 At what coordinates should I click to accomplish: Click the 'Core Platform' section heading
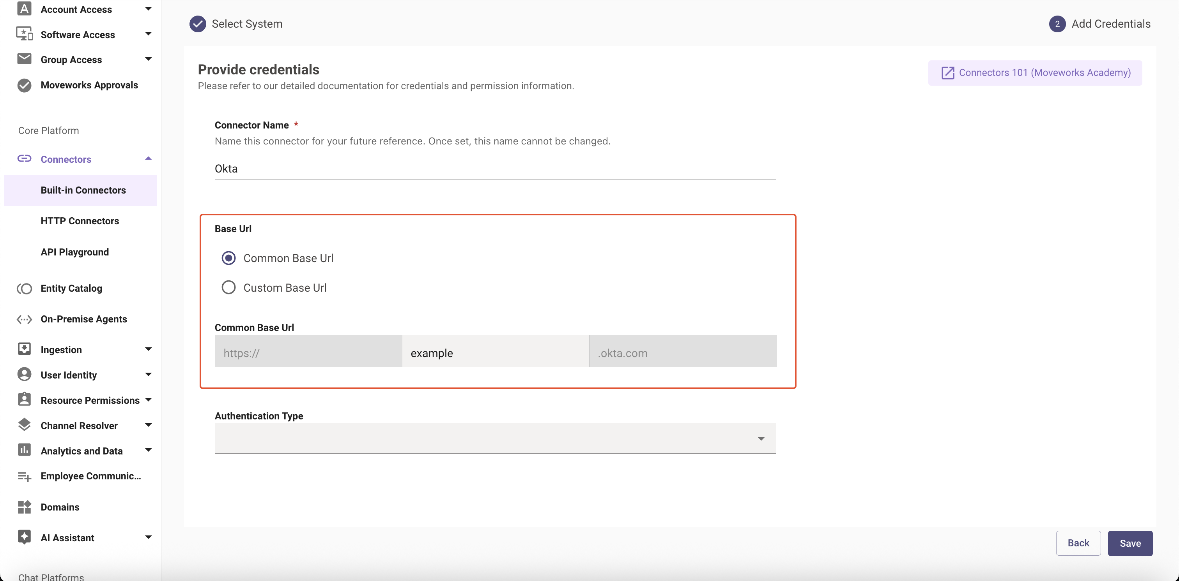[x=48, y=131]
